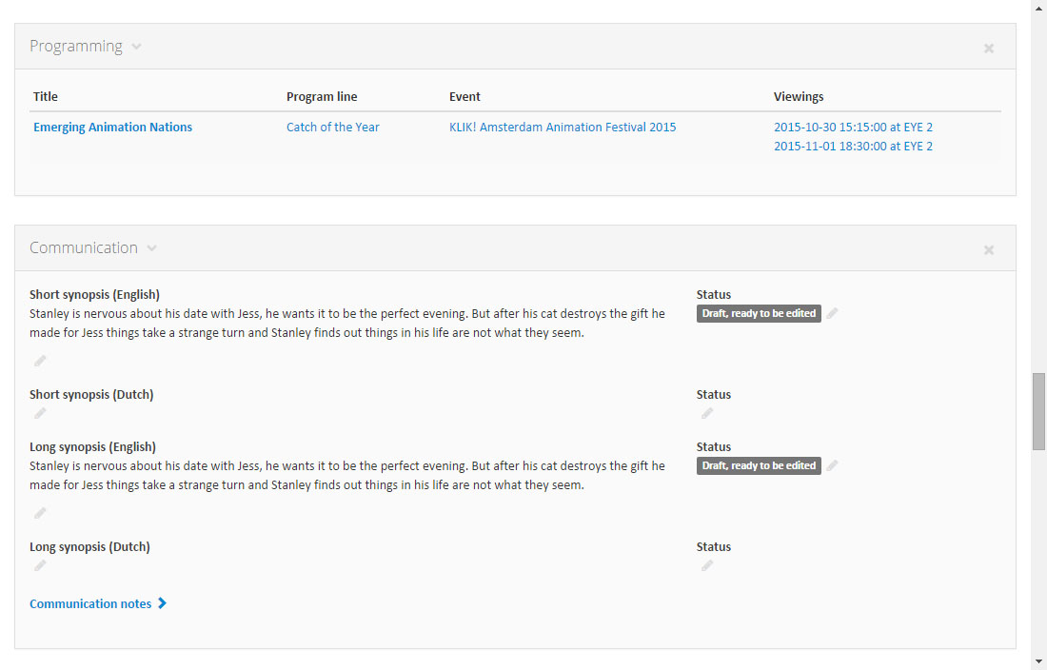The height and width of the screenshot is (670, 1047).
Task: Open the 2015-11-01 18:30:00 viewing
Action: click(853, 147)
